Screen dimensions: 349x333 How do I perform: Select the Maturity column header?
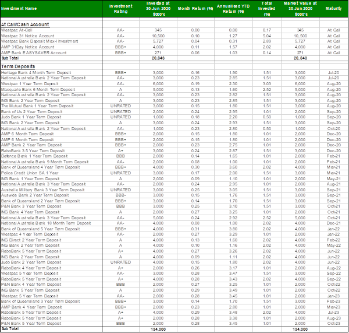(333, 9)
